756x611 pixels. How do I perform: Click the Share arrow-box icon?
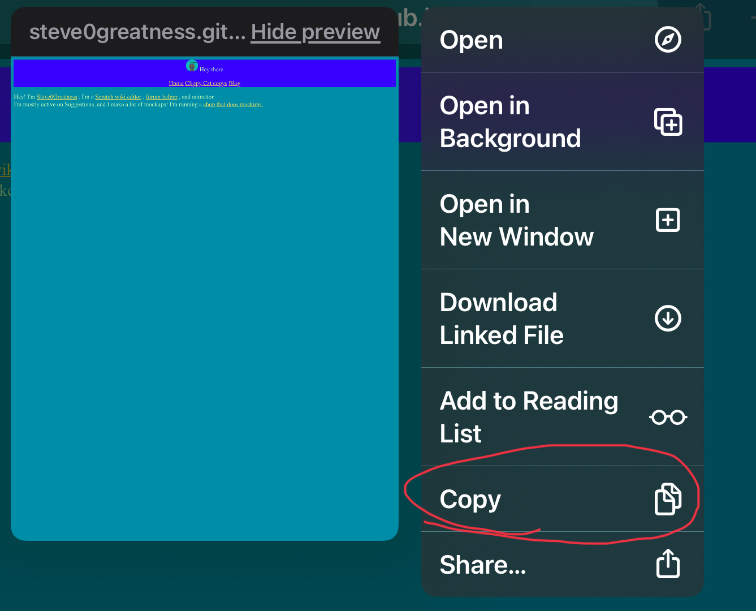click(x=668, y=563)
